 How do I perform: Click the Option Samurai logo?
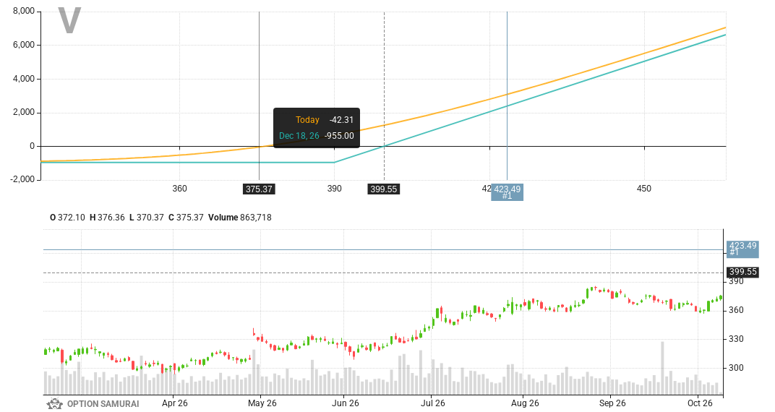pos(93,403)
